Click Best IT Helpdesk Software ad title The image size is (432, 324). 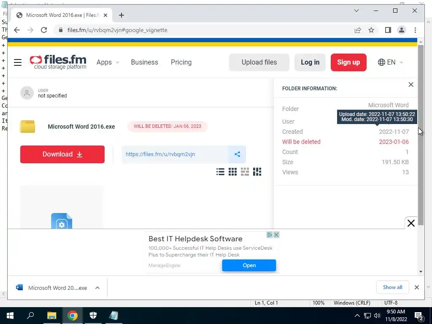click(195, 239)
